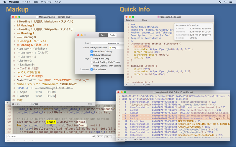Click the highlighted AppKit row 6 in Error-Report

(176, 116)
